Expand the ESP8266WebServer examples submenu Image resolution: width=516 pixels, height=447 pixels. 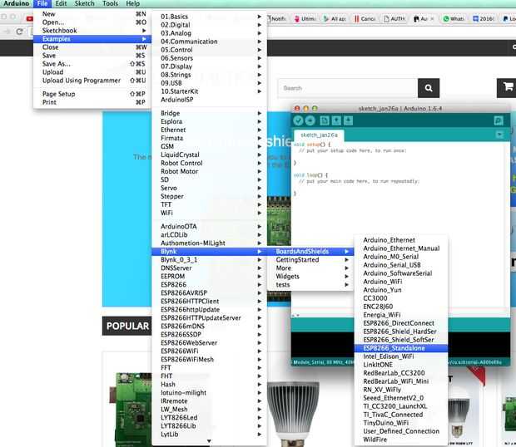pyautogui.click(x=209, y=343)
